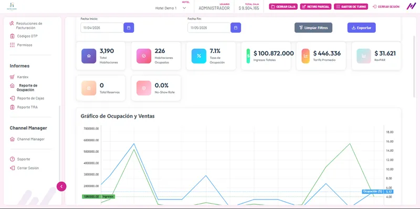Click the Reporte de Cajas arrow icon
The image size is (420, 209).
click(12, 98)
